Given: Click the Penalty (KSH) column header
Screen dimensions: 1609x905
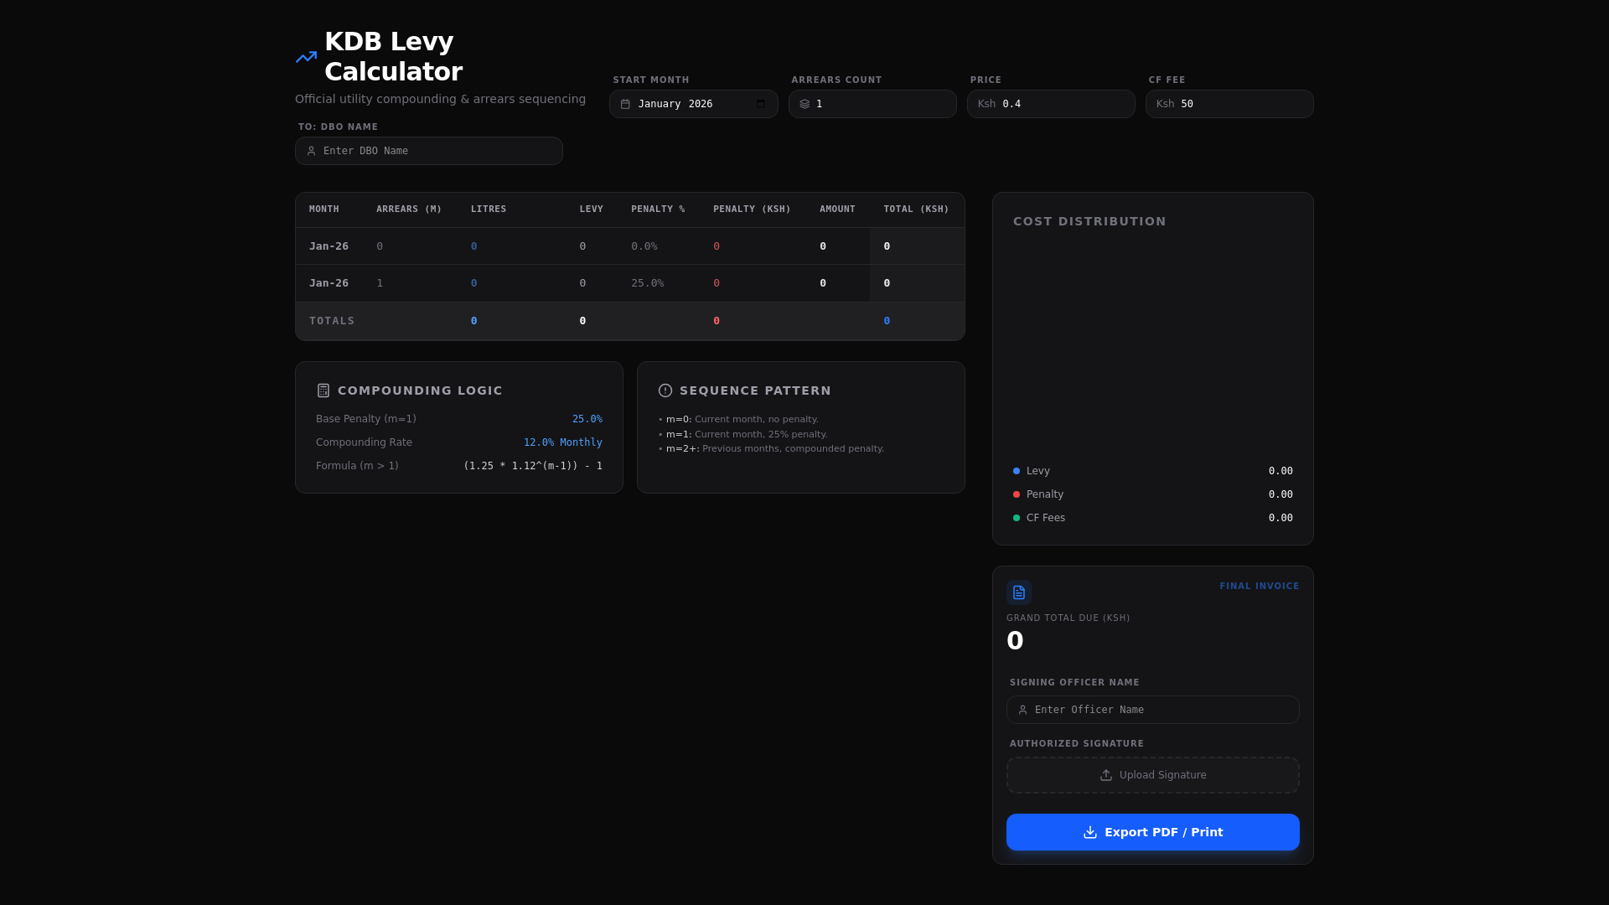Looking at the screenshot, I should click(752, 209).
